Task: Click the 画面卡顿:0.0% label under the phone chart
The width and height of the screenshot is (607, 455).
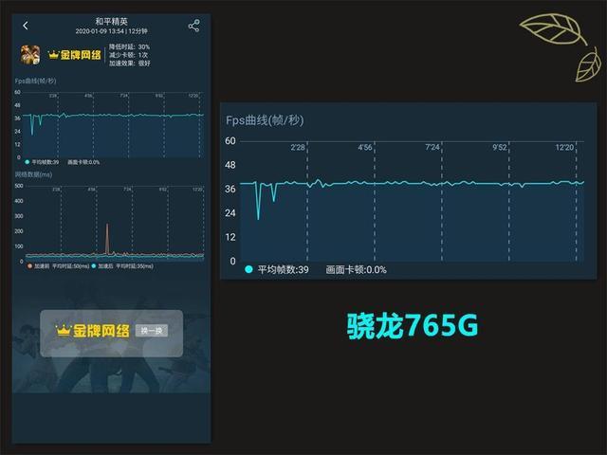Action: click(x=83, y=162)
